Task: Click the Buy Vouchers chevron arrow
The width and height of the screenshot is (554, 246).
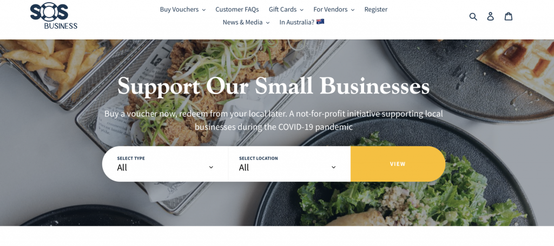Action: [x=203, y=10]
